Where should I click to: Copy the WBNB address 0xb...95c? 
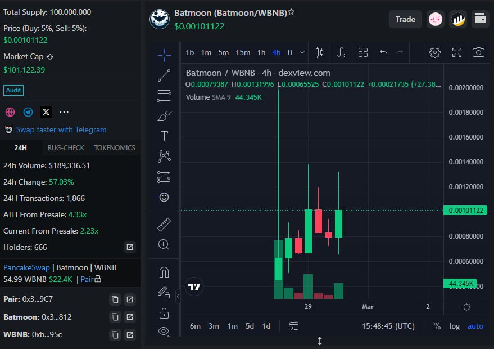pyautogui.click(x=115, y=334)
